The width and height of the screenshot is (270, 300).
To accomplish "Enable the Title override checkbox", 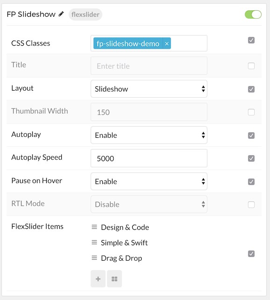I will point(251,66).
